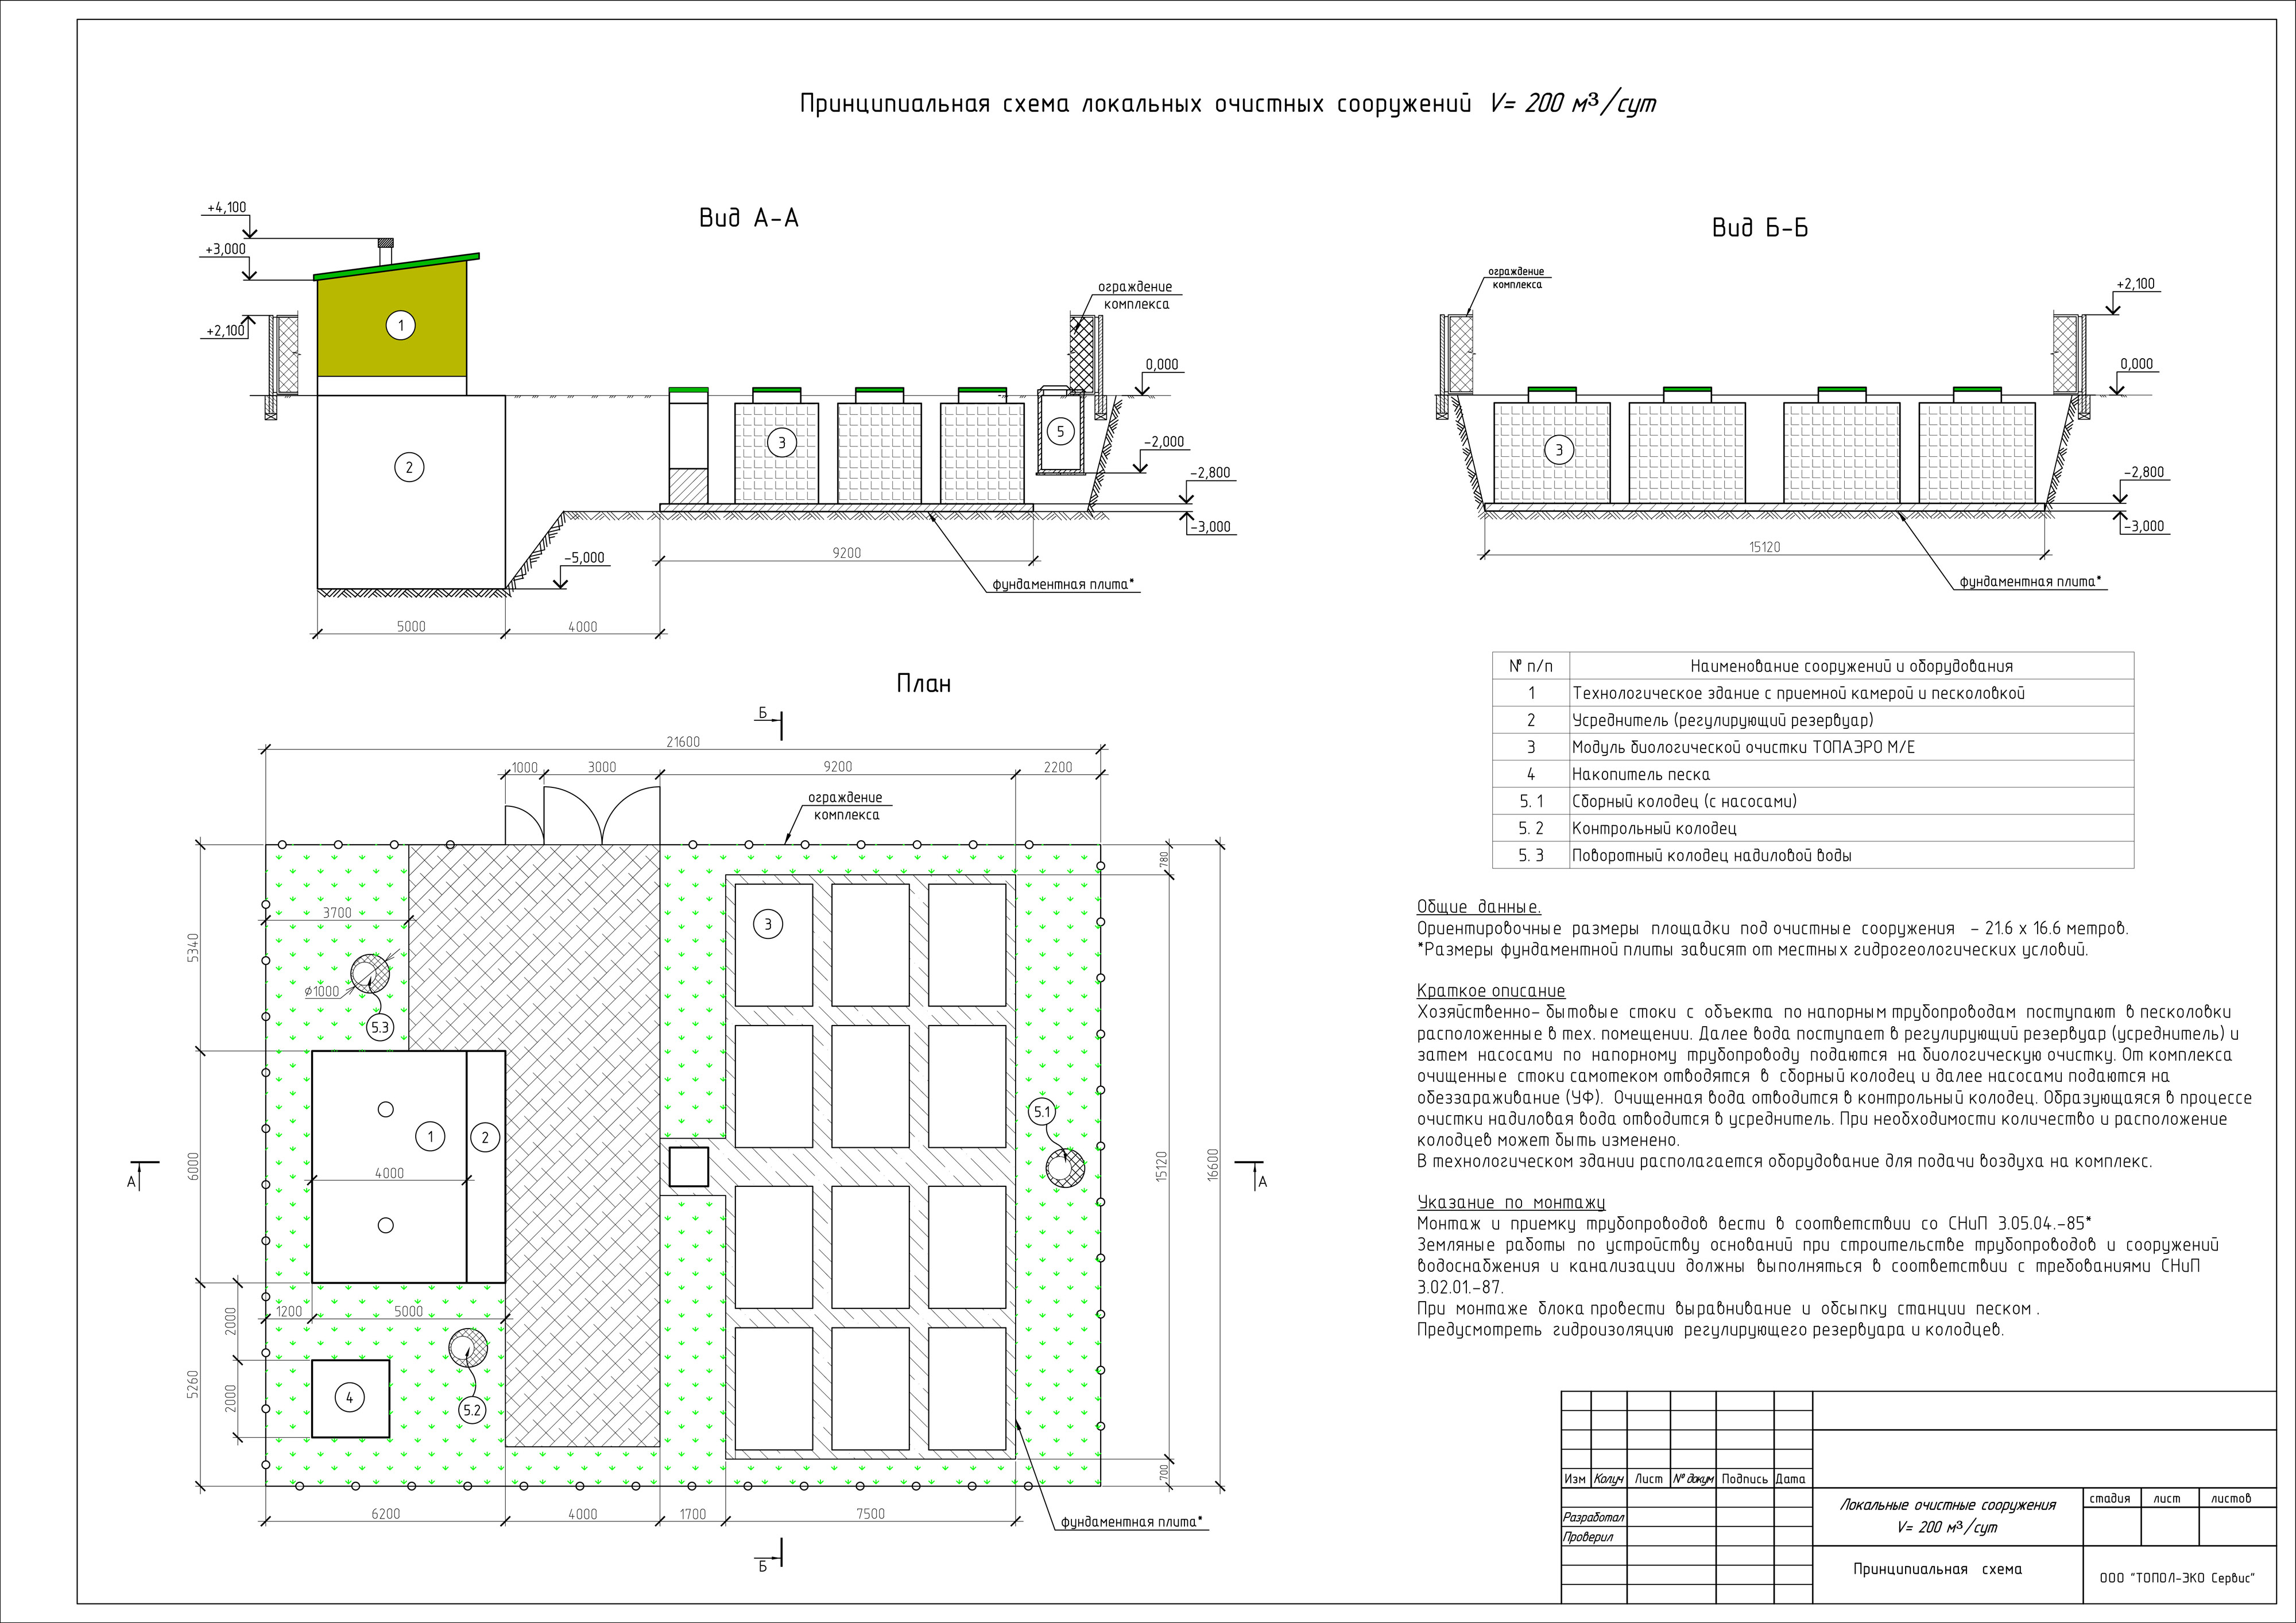Click the plan dimension "1200"
This screenshot has width=2296, height=1623.
(x=288, y=1312)
